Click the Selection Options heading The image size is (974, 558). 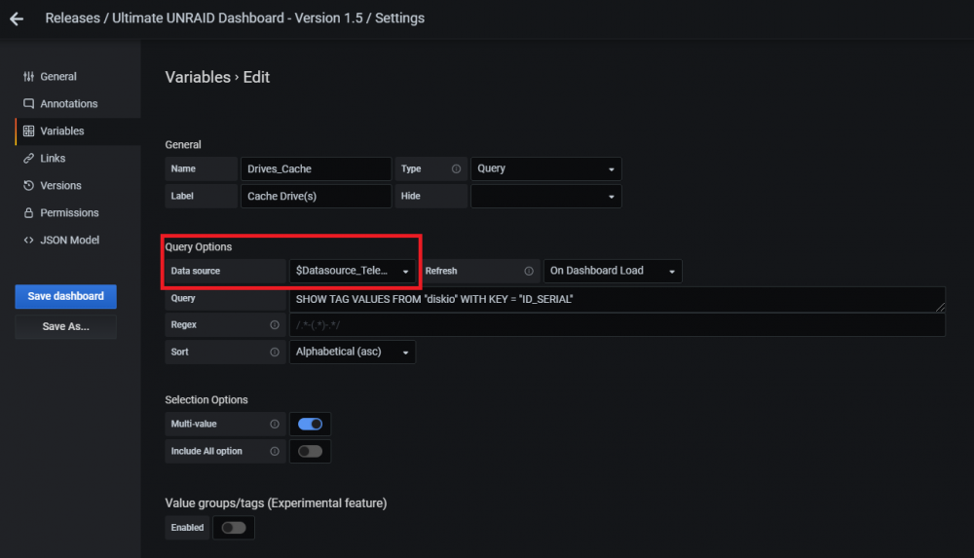(x=206, y=400)
